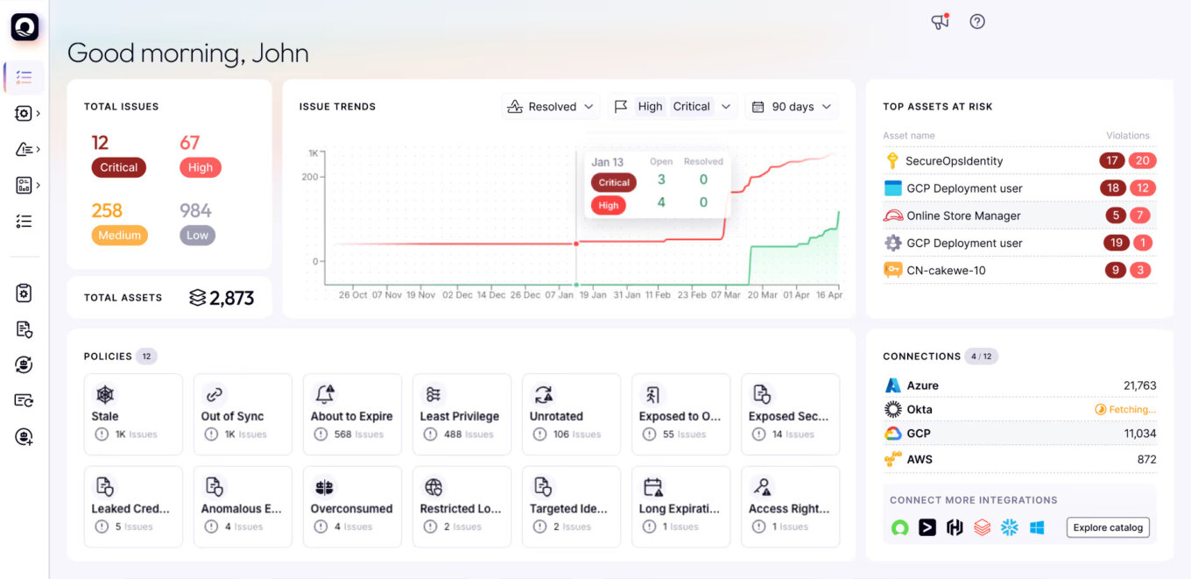This screenshot has height=579, width=1191.
Task: Click the 984 Low issues badge
Action: pyautogui.click(x=197, y=235)
